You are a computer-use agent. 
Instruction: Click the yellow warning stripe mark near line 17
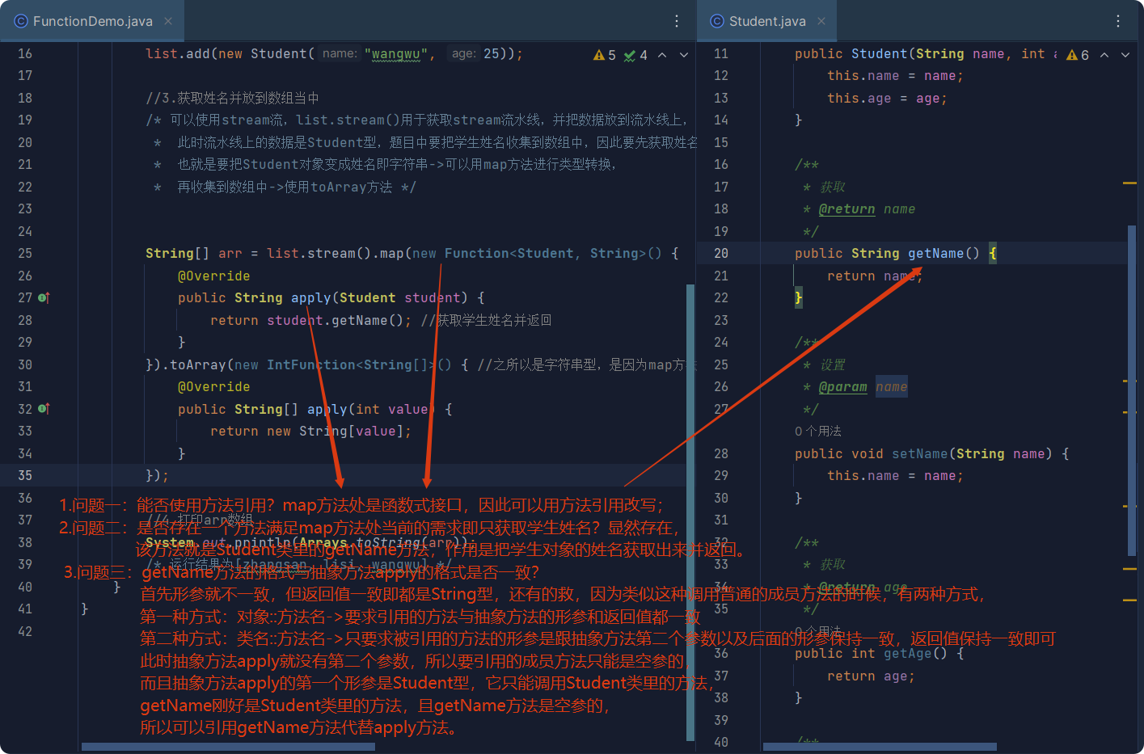pyautogui.click(x=1129, y=183)
